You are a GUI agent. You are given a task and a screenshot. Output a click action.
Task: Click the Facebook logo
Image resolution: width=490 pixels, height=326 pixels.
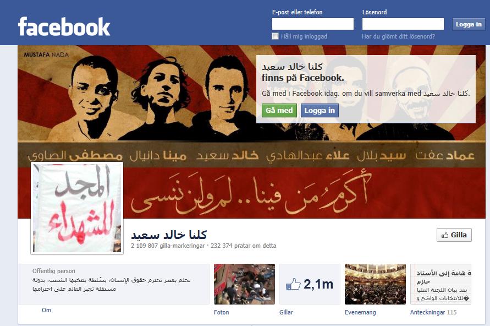pos(64,26)
